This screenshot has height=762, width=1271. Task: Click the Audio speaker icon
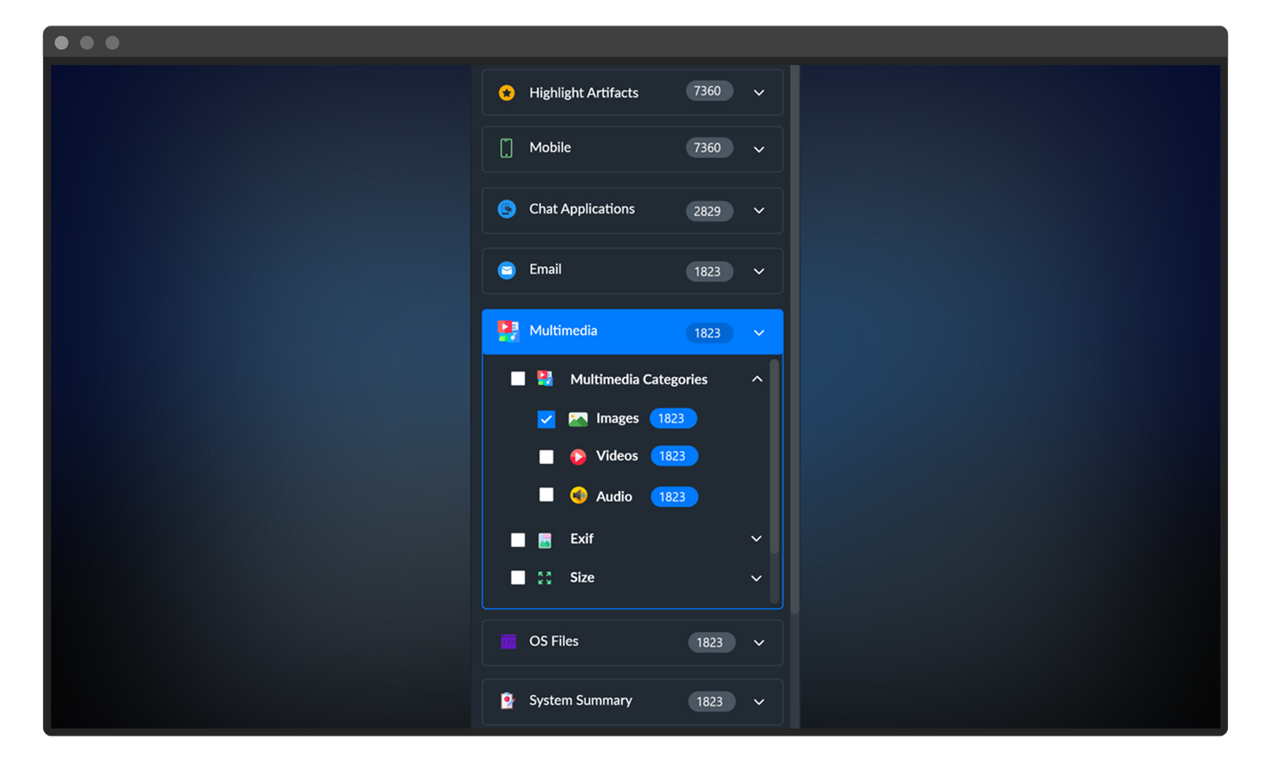(578, 497)
